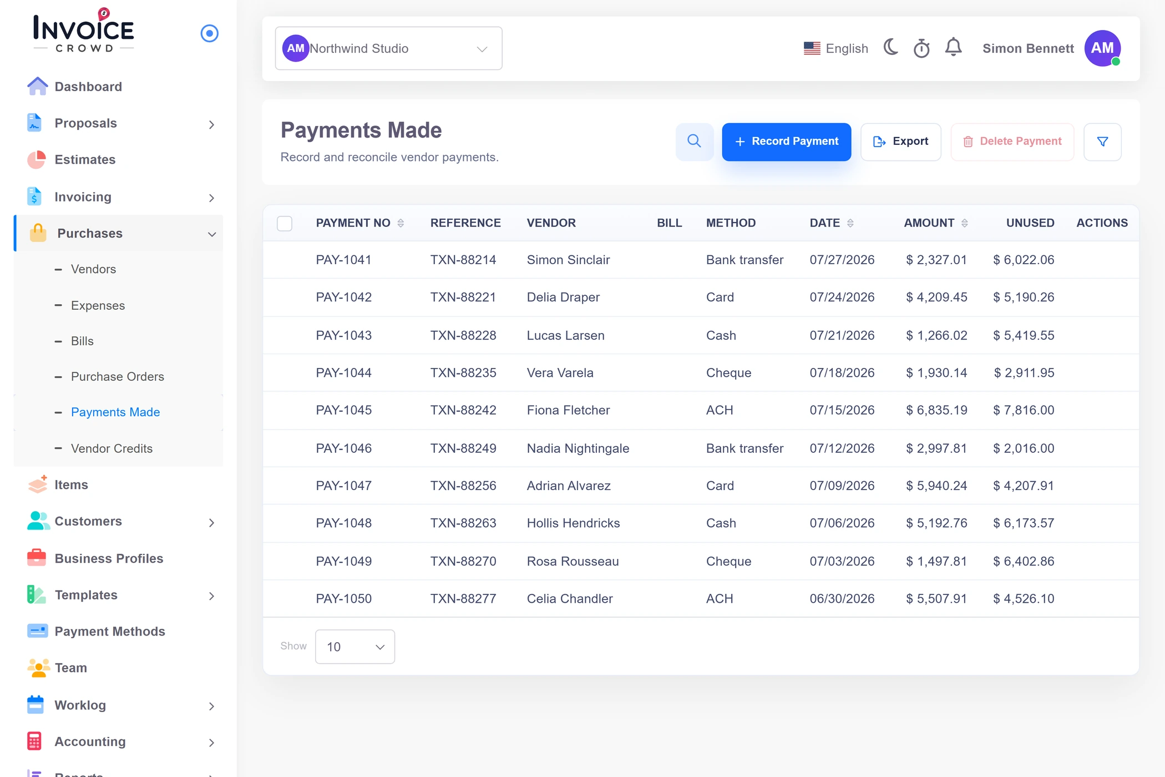Open Expenses submenu item

[98, 305]
